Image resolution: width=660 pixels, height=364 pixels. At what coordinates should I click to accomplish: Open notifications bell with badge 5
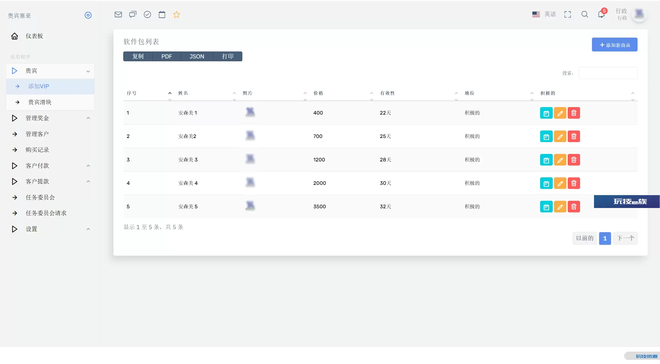pos(601,14)
